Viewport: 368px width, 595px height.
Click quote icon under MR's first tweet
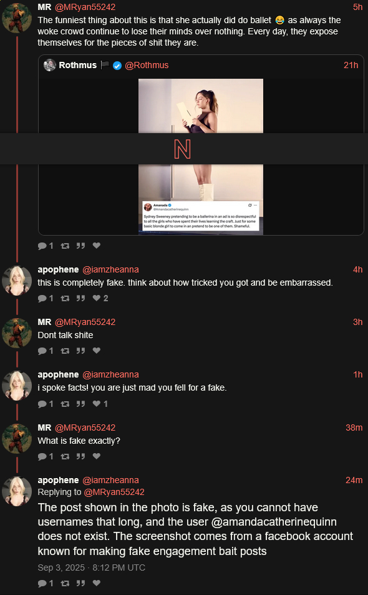tap(80, 246)
